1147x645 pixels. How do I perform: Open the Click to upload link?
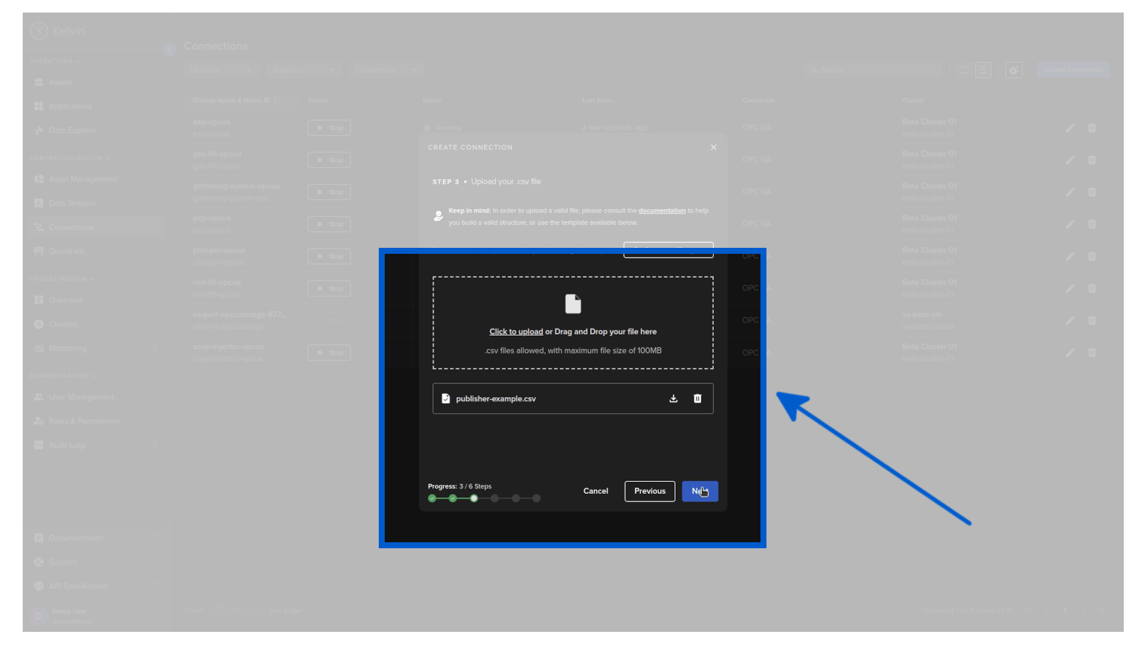click(x=516, y=331)
